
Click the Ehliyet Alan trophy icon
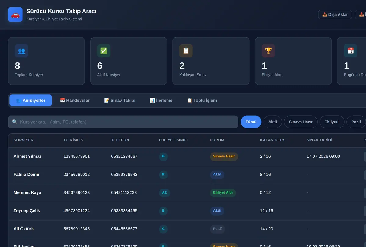click(268, 51)
